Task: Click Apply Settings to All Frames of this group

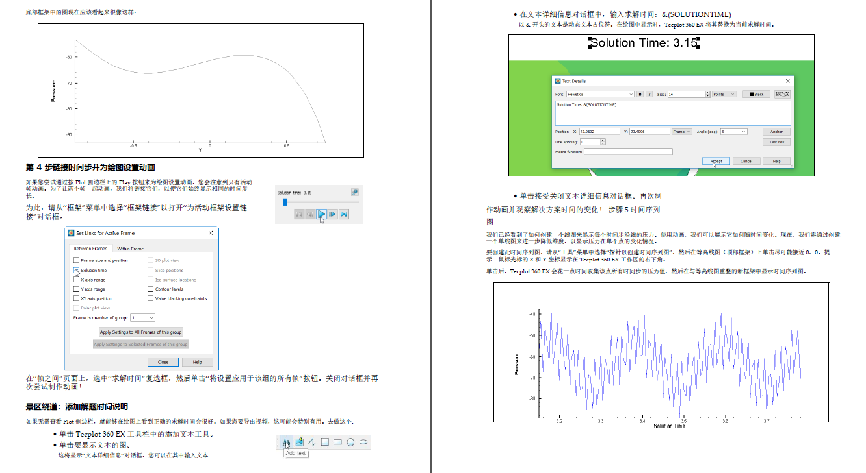Action: click(x=140, y=332)
